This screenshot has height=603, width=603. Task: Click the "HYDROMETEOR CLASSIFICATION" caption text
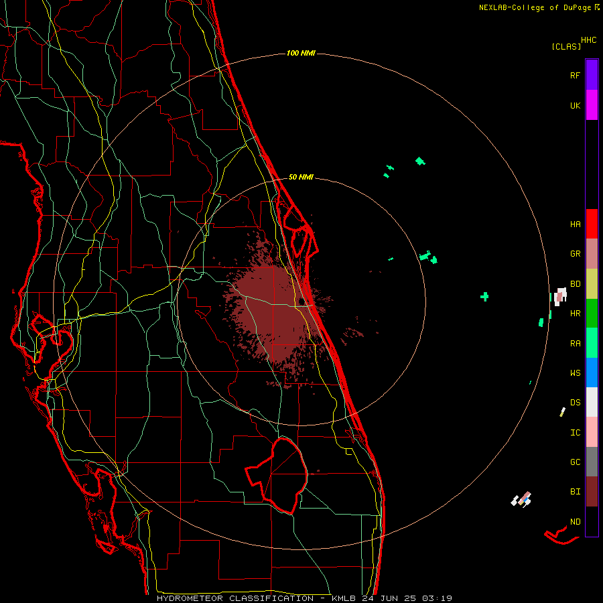point(235,598)
